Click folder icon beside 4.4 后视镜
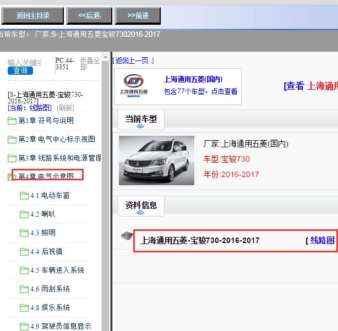The height and width of the screenshot is (331, 338). pos(24,252)
